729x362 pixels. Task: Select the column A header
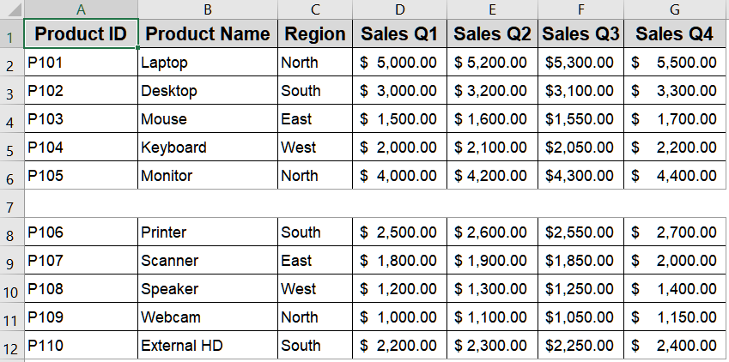tap(81, 9)
